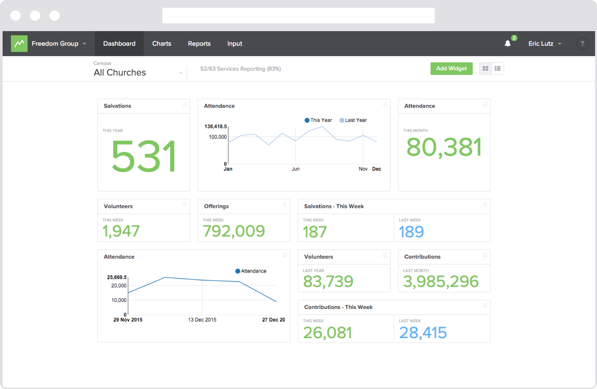Screen dimensions: 597x389
Task: Open the Freedom Group dropdown arrow
Action: point(84,43)
